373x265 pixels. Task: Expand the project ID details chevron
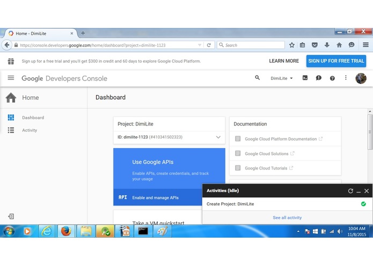click(x=218, y=137)
